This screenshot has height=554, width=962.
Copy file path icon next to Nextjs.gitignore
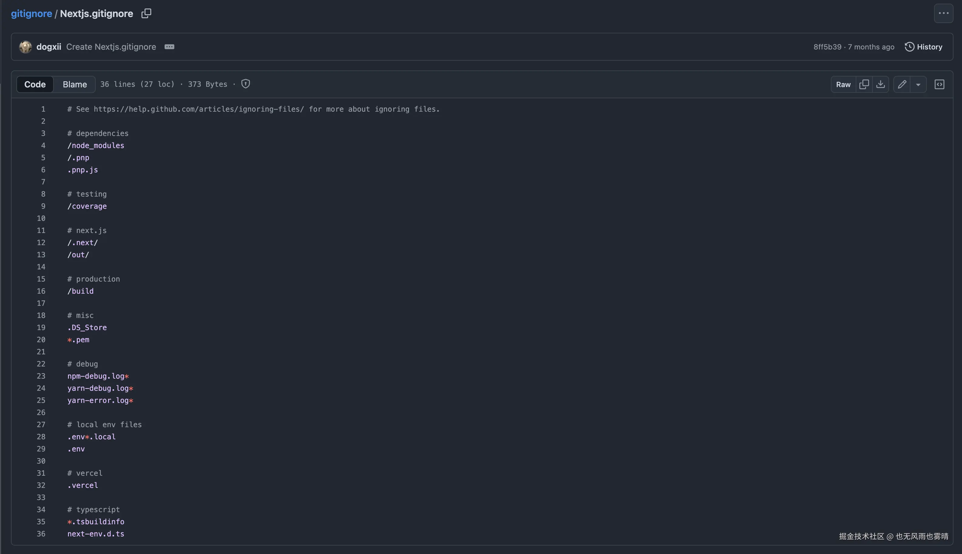tap(146, 14)
